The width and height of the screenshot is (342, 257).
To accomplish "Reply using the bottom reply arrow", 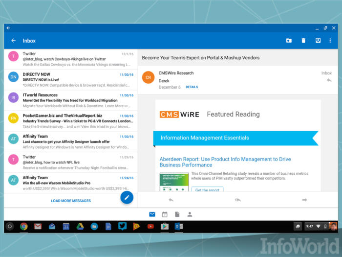I will [x=171, y=200].
